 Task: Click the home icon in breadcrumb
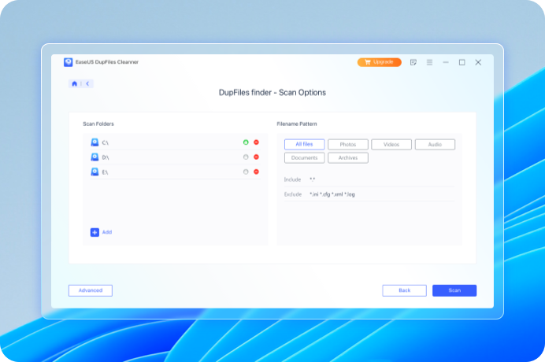(75, 83)
